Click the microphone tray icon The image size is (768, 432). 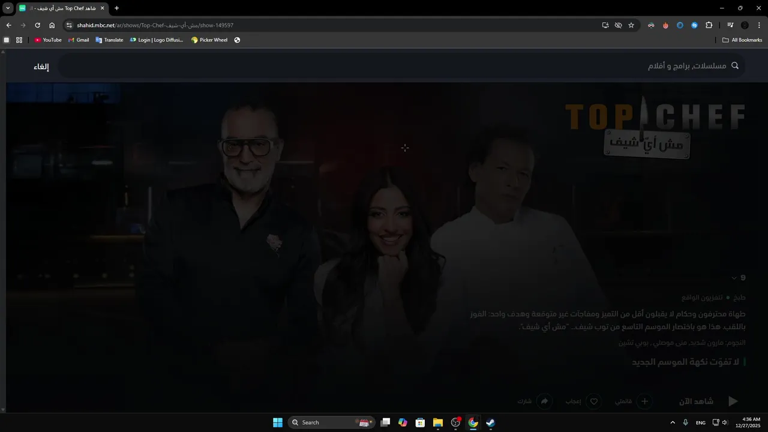pos(685,422)
